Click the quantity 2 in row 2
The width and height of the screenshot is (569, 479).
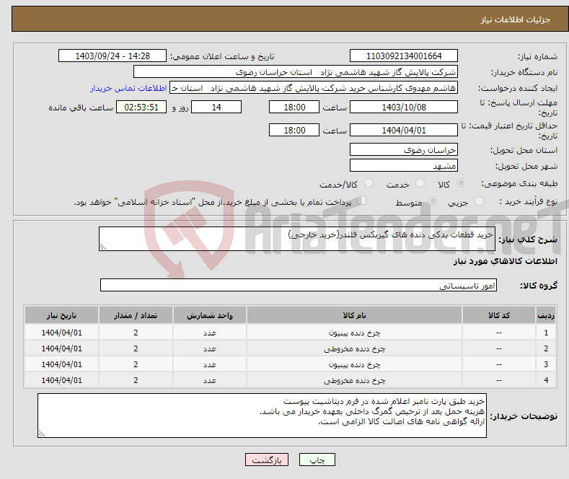pyautogui.click(x=136, y=348)
